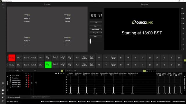Open the settings gear in left sidebar
Viewport: 186px width, 104px height.
coord(3,94)
